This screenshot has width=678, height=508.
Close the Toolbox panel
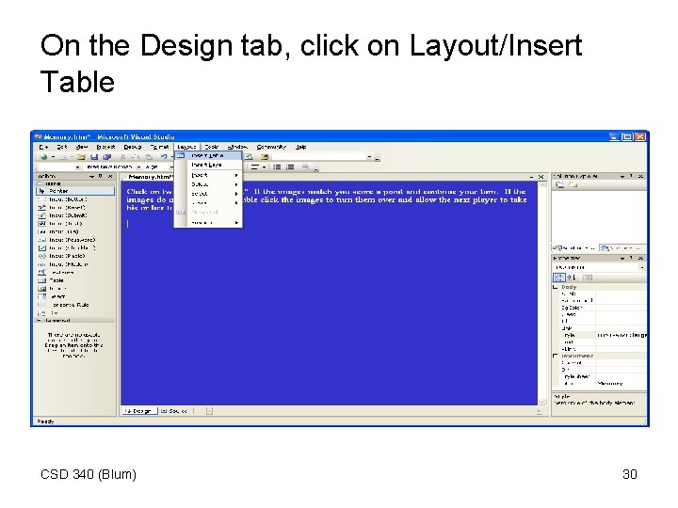110,176
